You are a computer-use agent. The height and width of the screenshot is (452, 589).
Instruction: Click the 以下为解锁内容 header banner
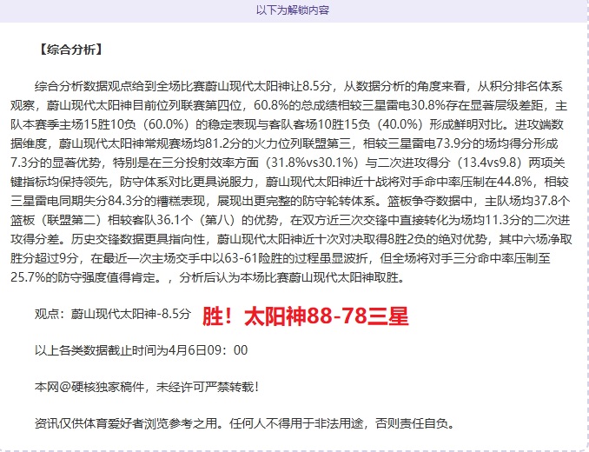(x=293, y=10)
